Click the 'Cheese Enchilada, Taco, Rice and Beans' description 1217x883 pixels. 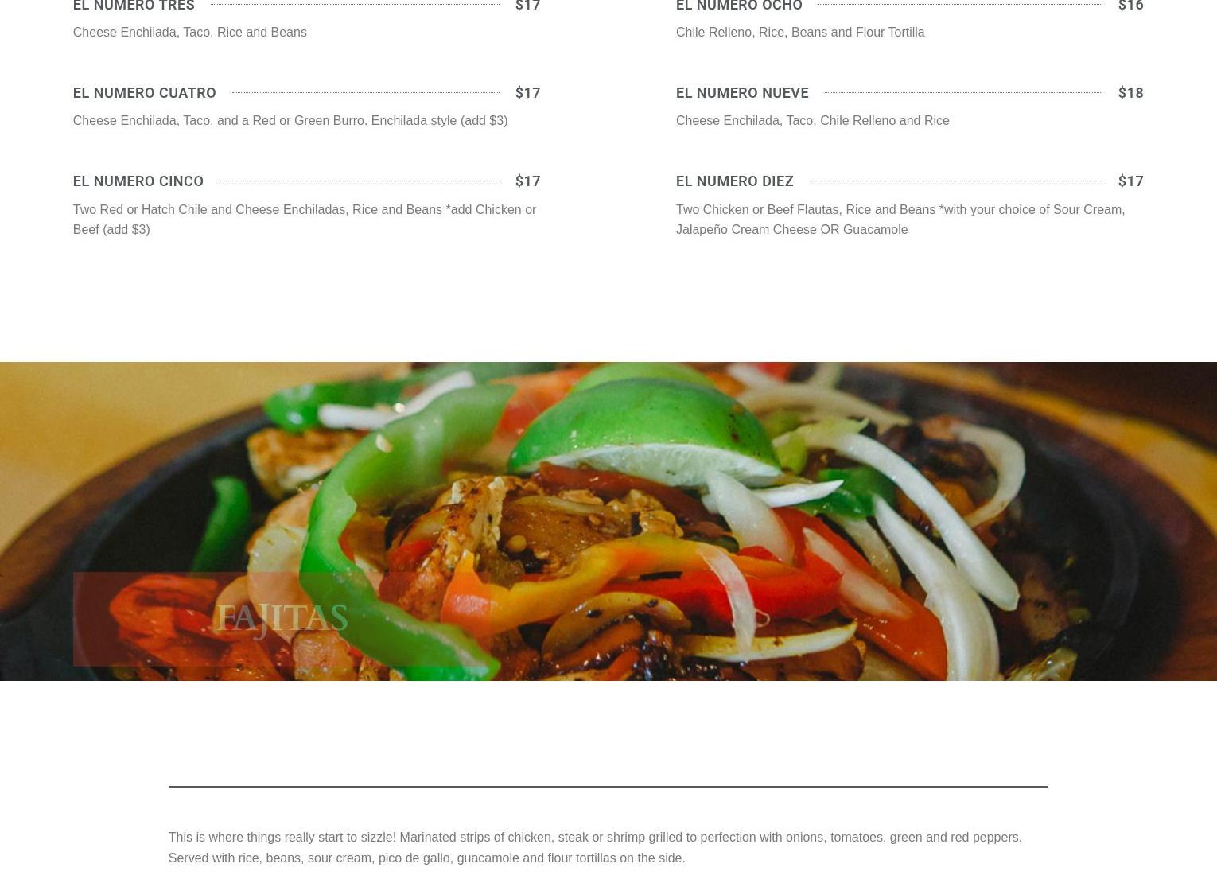[x=189, y=32]
